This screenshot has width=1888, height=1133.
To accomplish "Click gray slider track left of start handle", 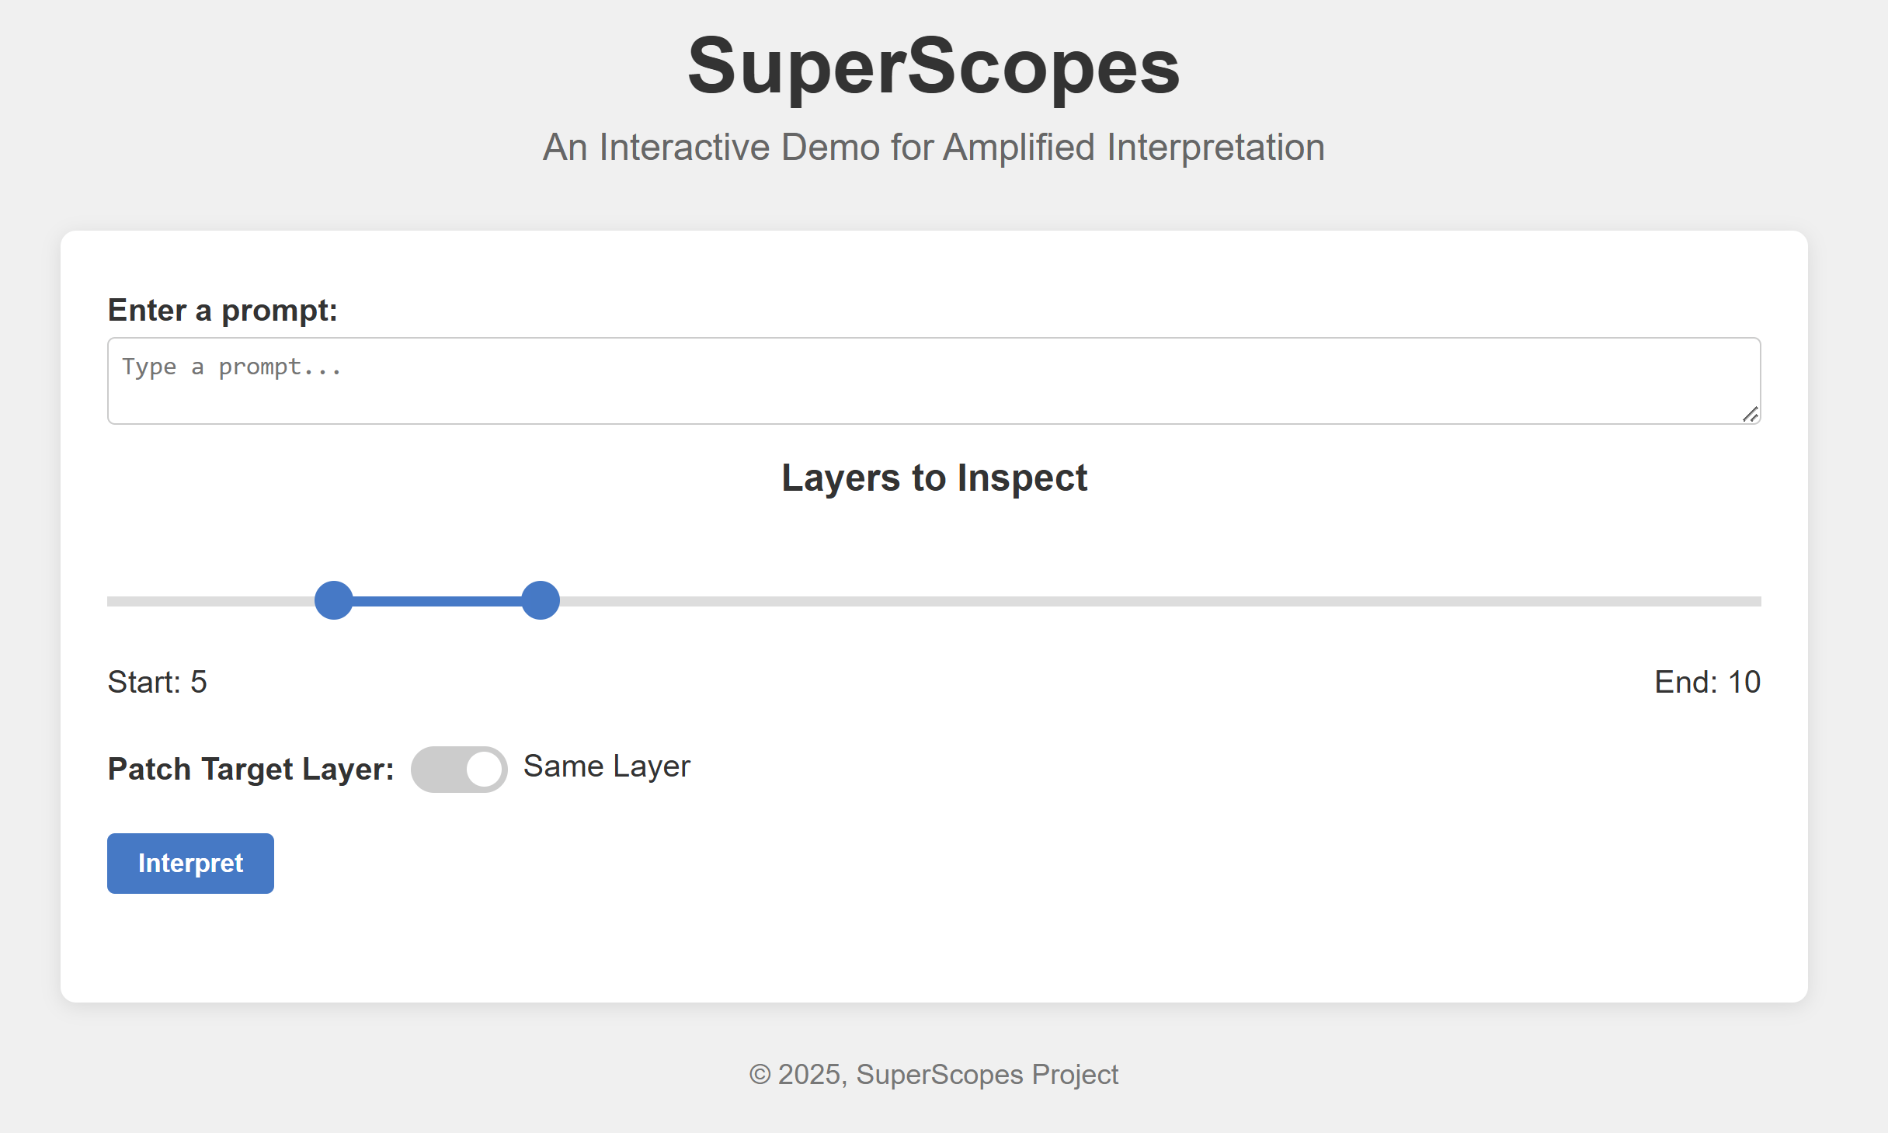I will click(x=210, y=601).
